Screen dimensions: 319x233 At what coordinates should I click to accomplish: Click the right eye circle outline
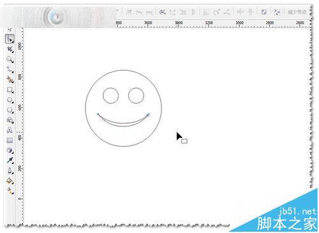tap(136, 96)
